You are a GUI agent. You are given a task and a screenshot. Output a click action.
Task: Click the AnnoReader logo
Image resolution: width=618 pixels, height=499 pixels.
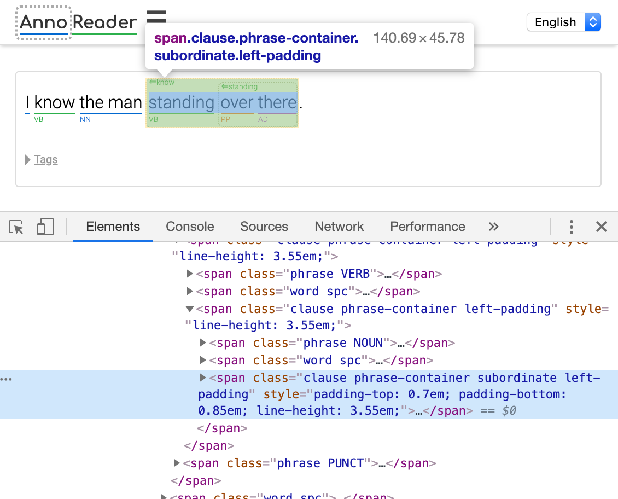click(x=78, y=23)
